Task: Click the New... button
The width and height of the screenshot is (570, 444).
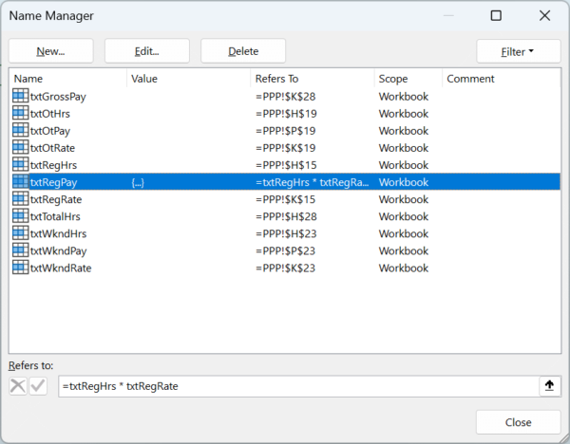Action: click(50, 51)
